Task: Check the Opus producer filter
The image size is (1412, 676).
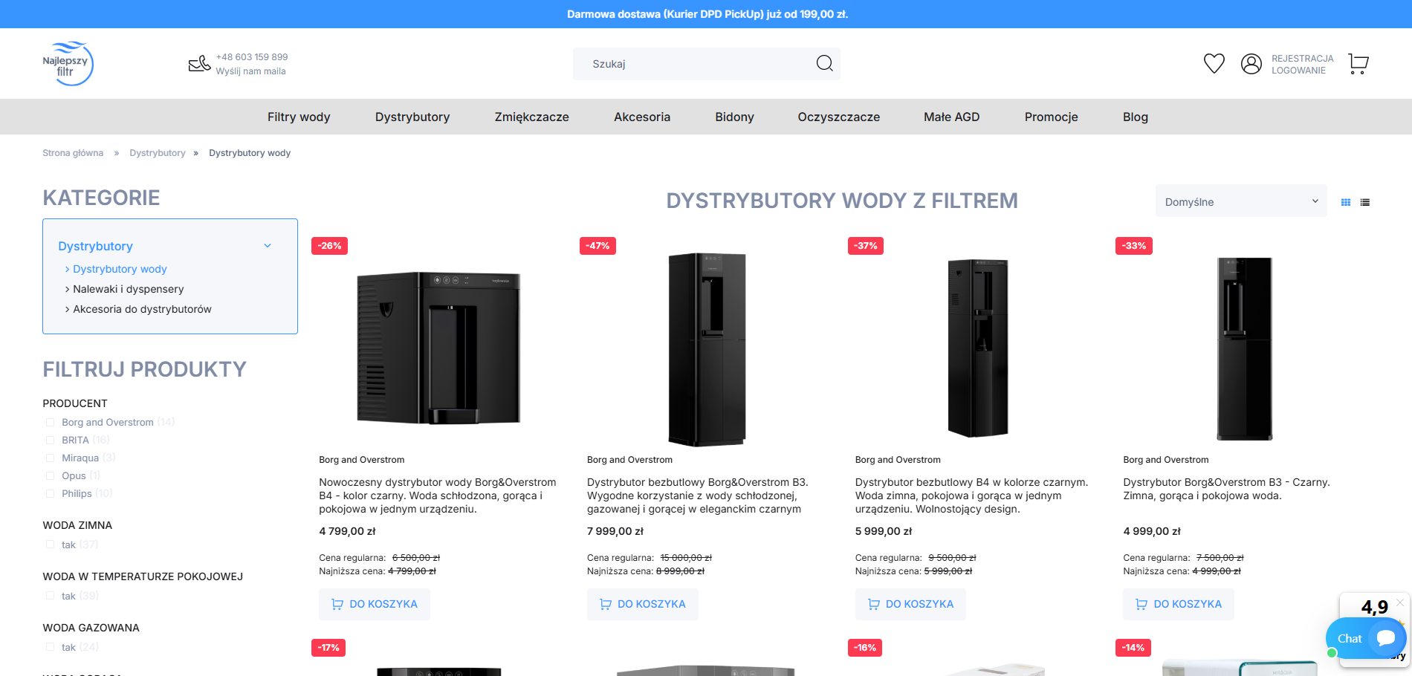Action: 51,475
